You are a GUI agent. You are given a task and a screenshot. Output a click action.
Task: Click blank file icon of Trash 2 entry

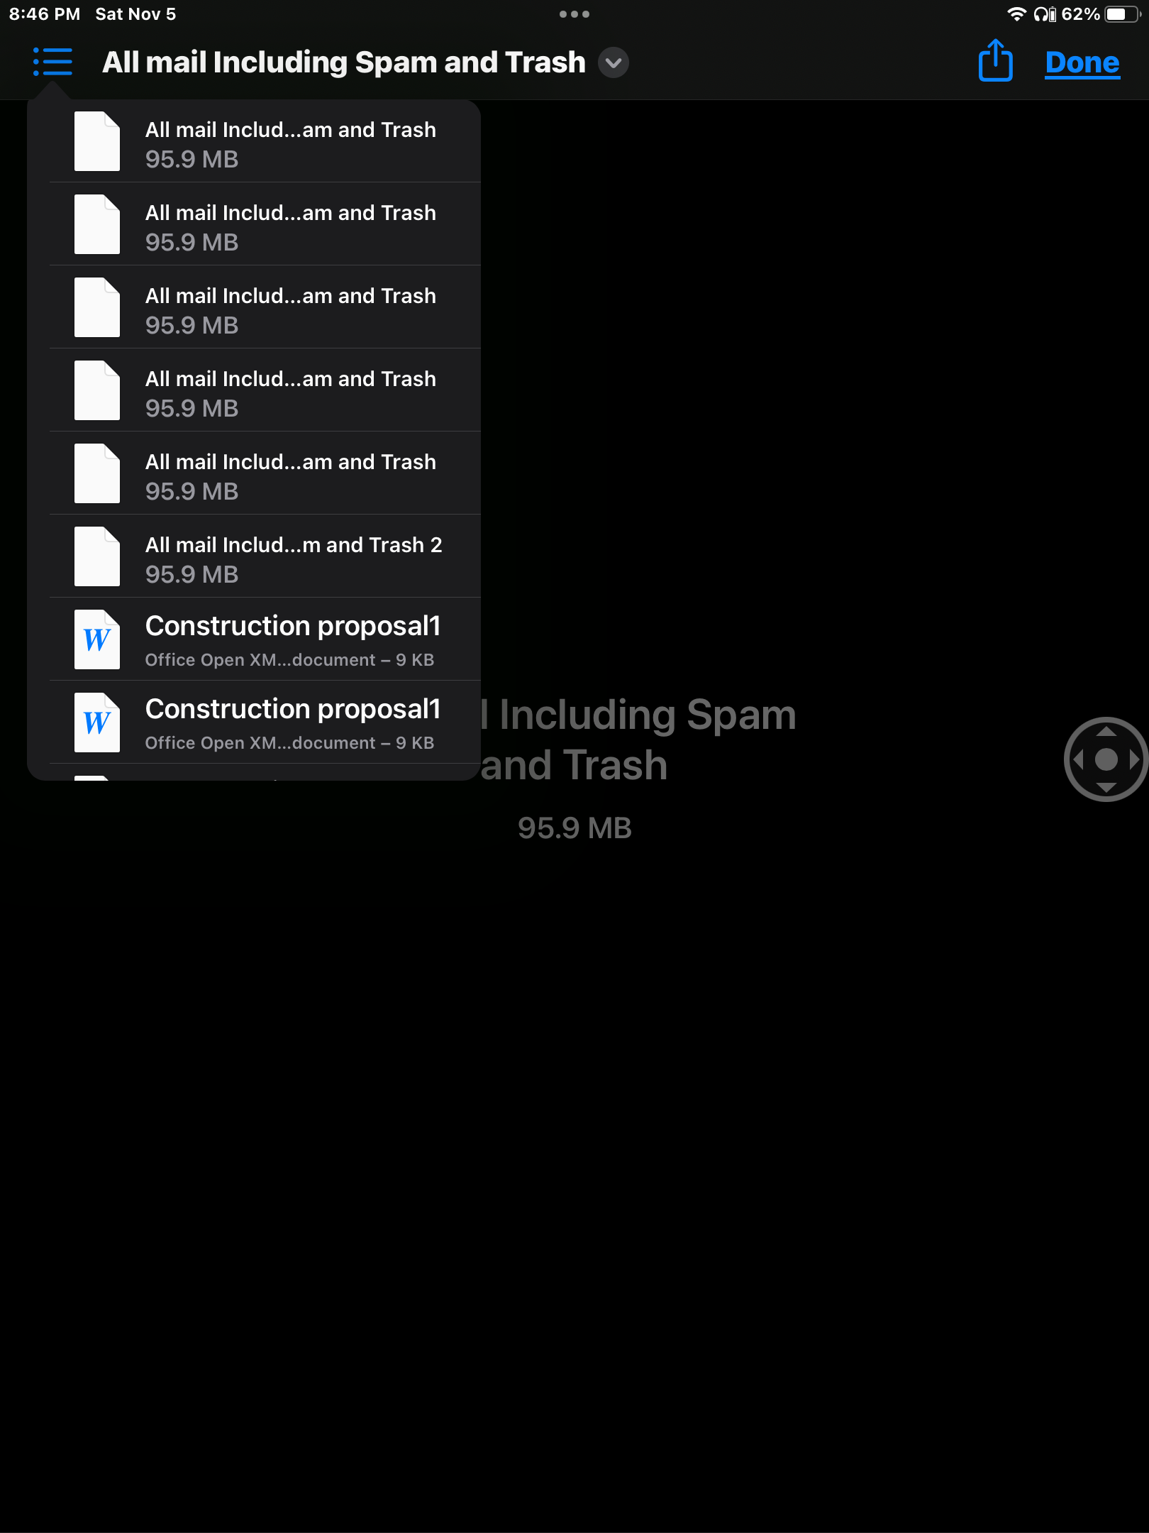tap(97, 556)
